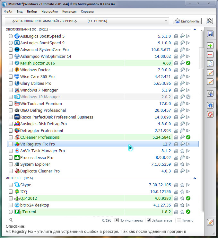Click the star icon for Skype

(x=182, y=185)
